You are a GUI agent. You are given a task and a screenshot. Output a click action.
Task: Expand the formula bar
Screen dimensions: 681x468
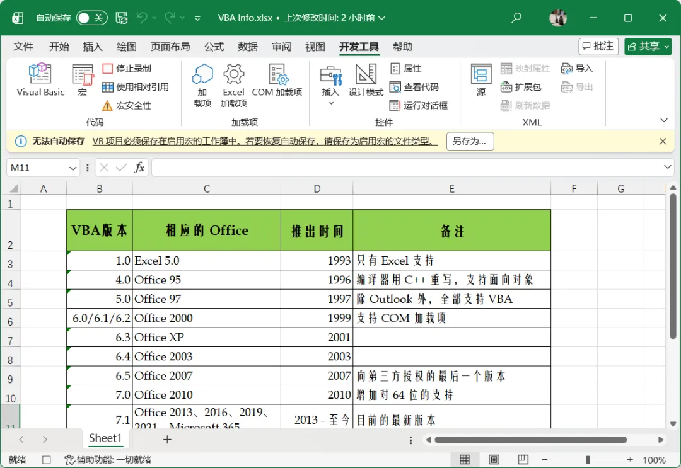pyautogui.click(x=668, y=168)
